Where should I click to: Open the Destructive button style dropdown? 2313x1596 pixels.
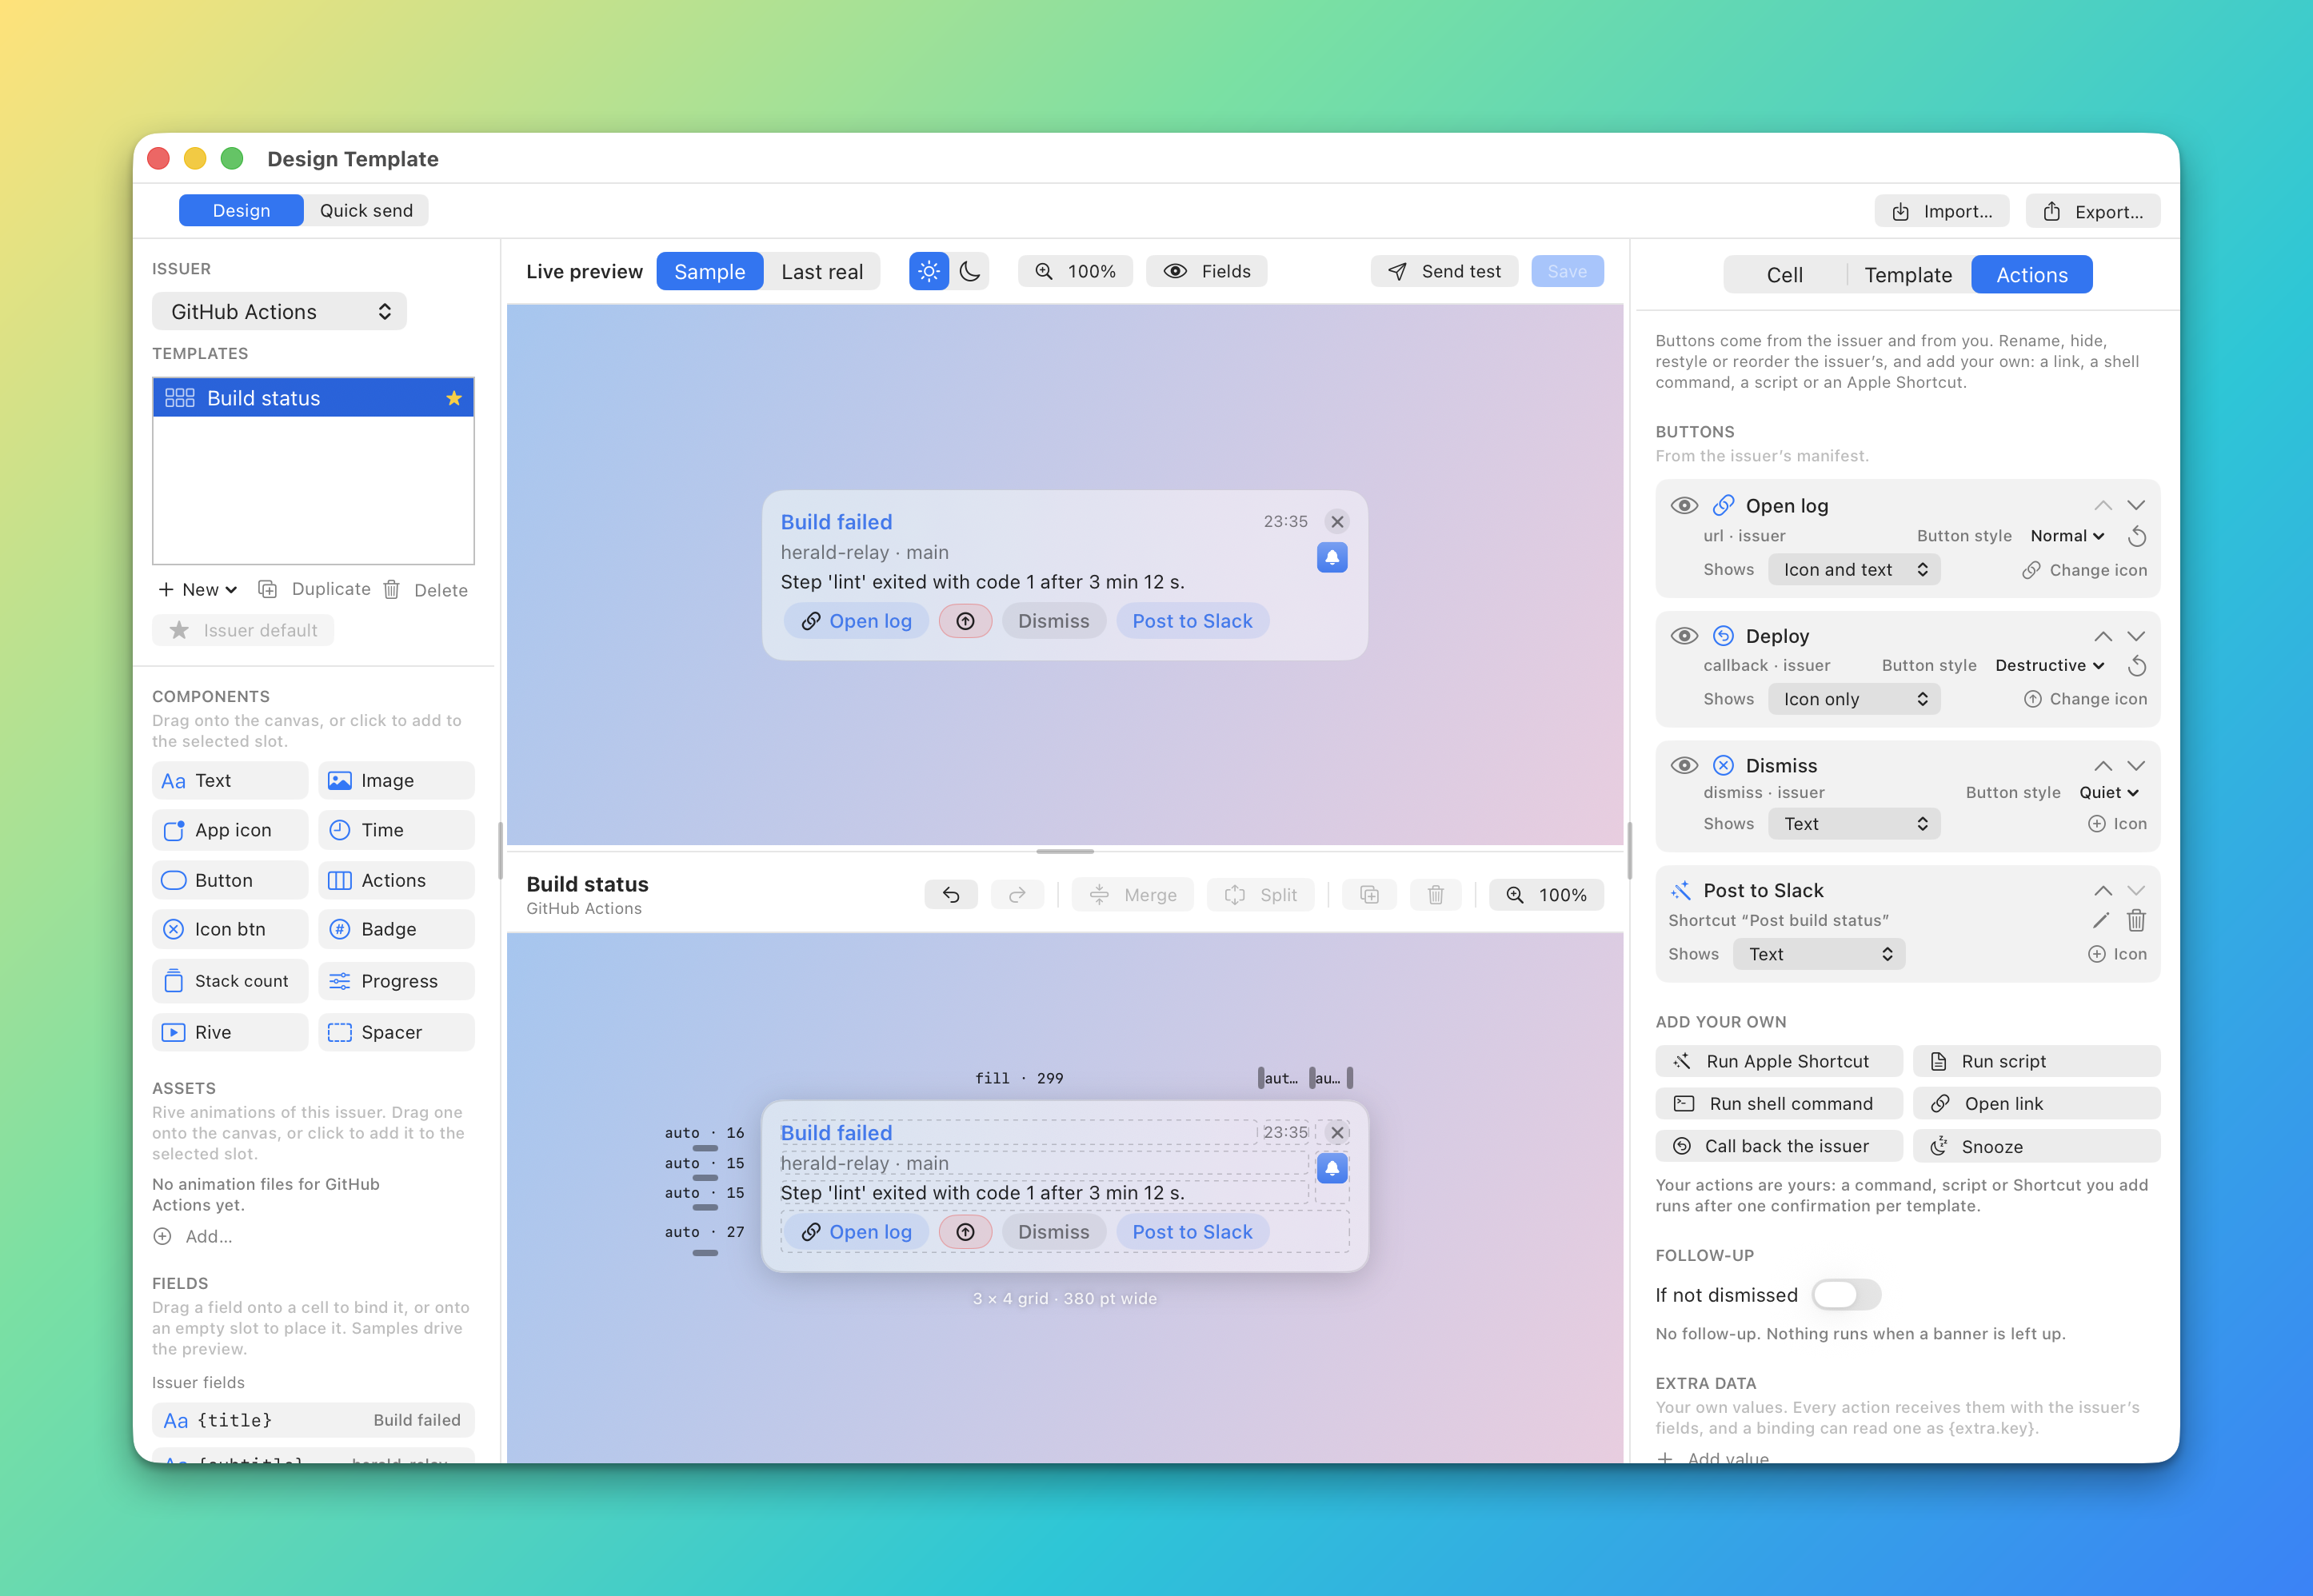coord(2050,666)
